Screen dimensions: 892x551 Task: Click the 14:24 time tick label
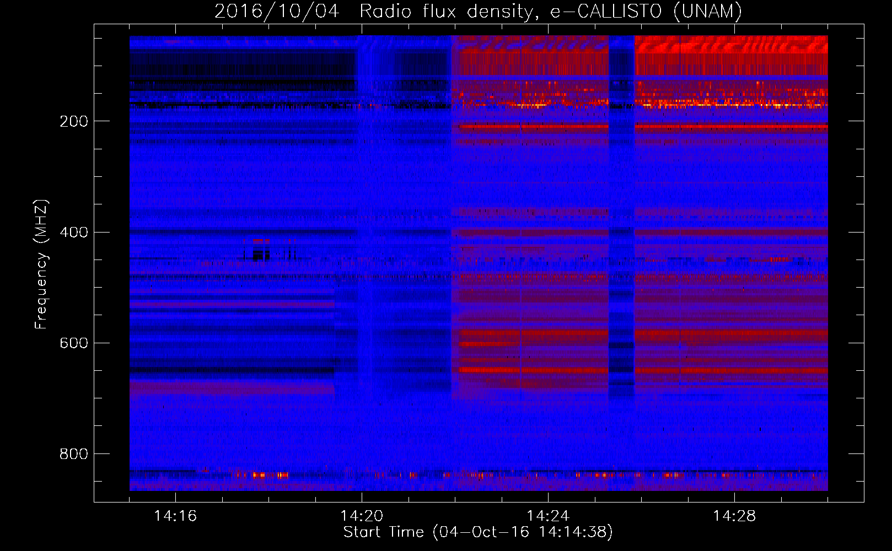click(x=548, y=516)
